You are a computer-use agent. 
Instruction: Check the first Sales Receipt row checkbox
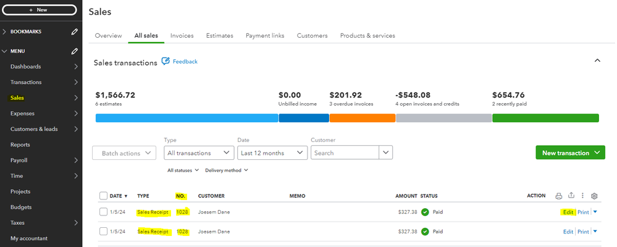point(103,212)
